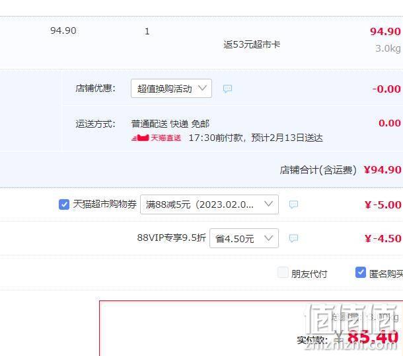Screen dimensions: 403x356
Task: Click the 普通配送 快递 免邮 shipping option
Action: 170,124
